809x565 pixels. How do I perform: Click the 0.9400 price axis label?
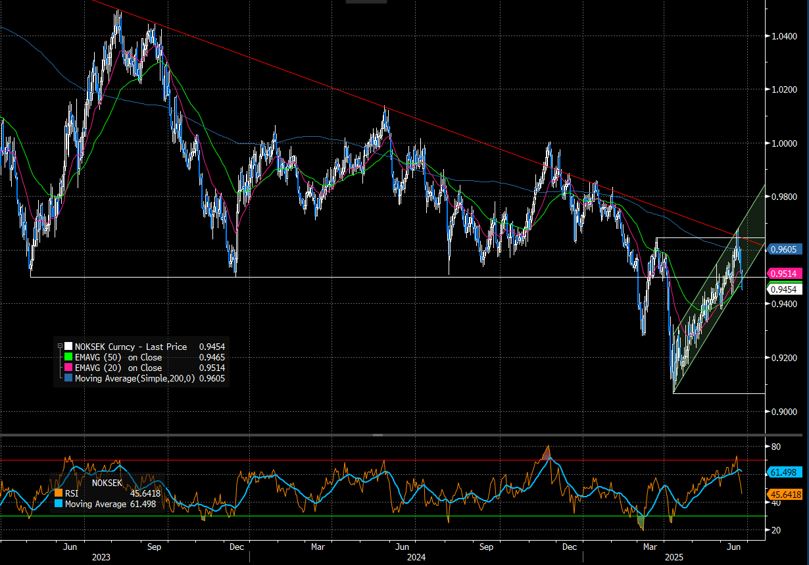784,304
